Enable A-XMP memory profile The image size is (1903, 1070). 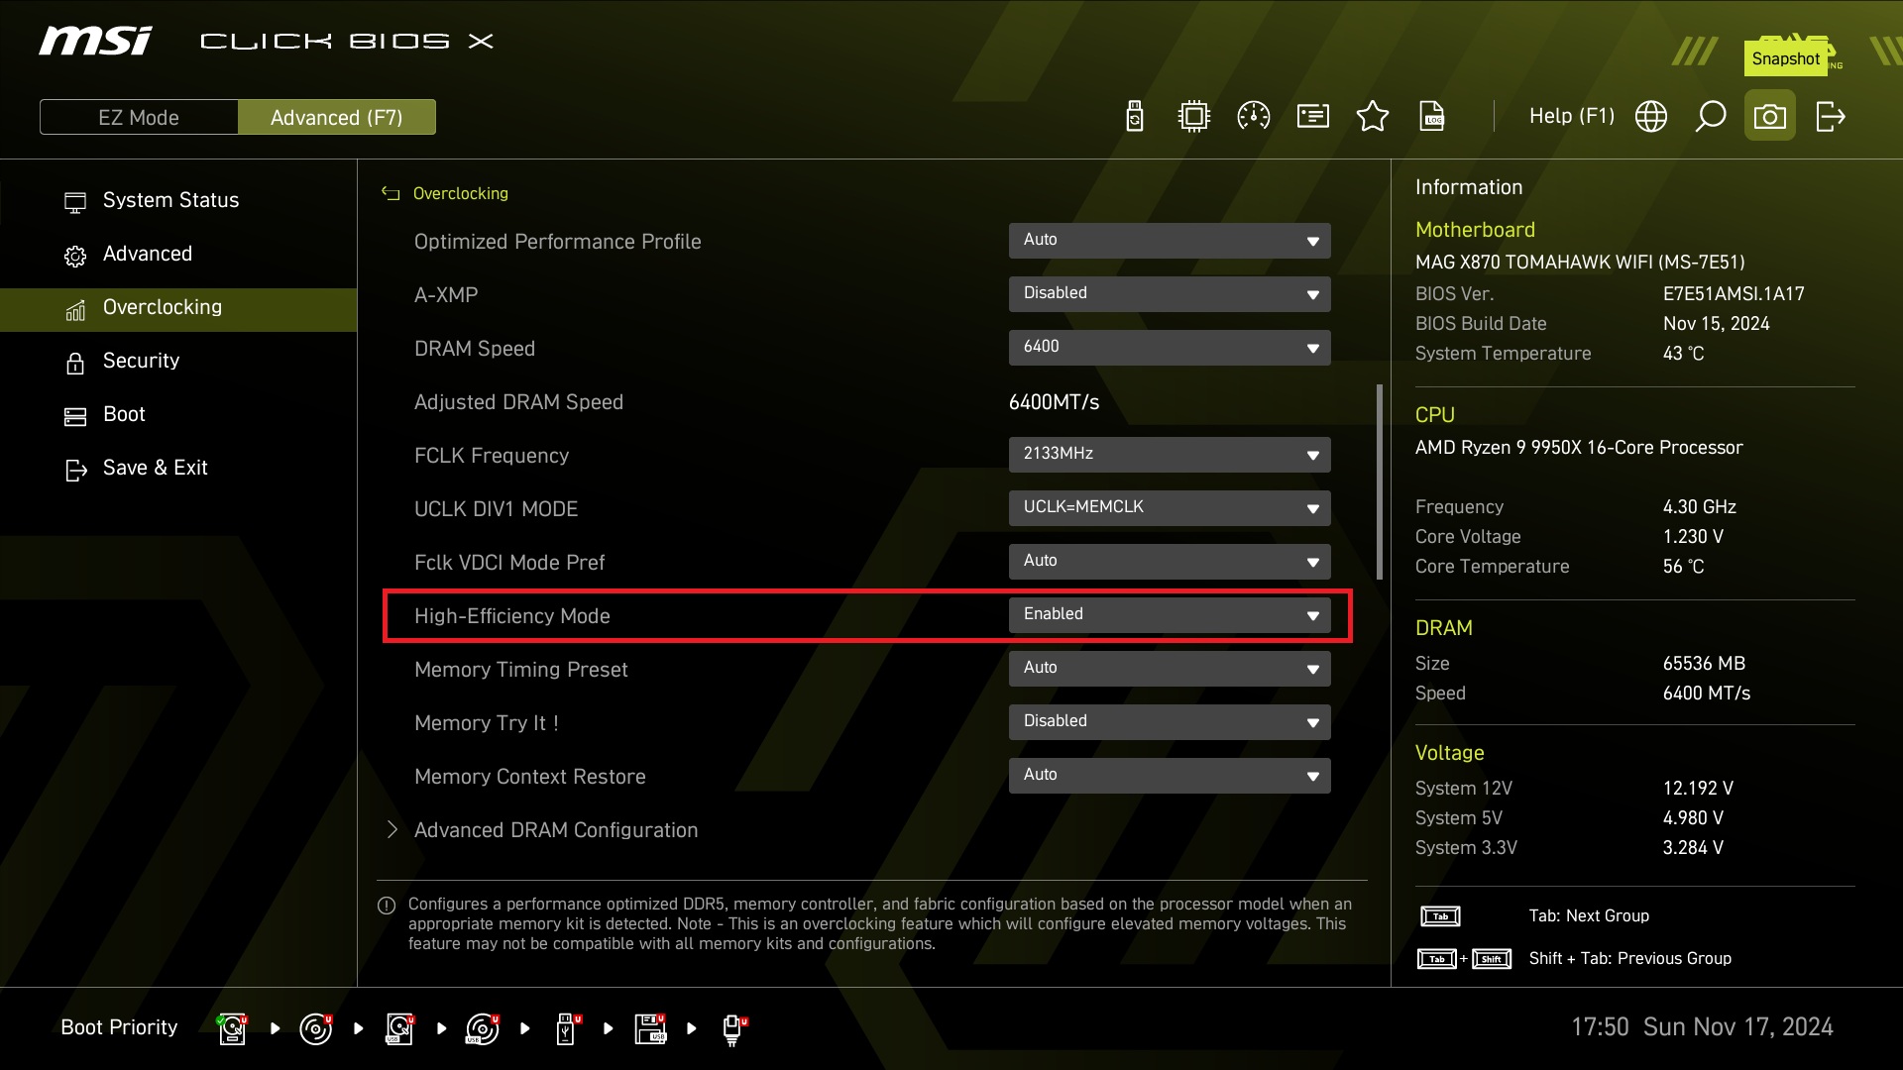pos(1170,293)
